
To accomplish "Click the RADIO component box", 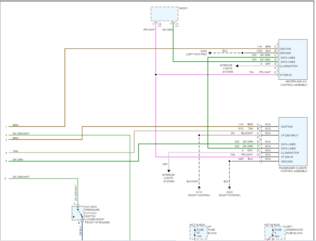I will click(165, 14).
